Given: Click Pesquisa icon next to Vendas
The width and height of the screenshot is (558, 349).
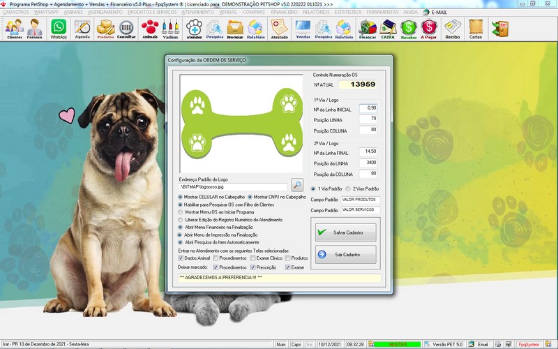Looking at the screenshot, I should (324, 29).
